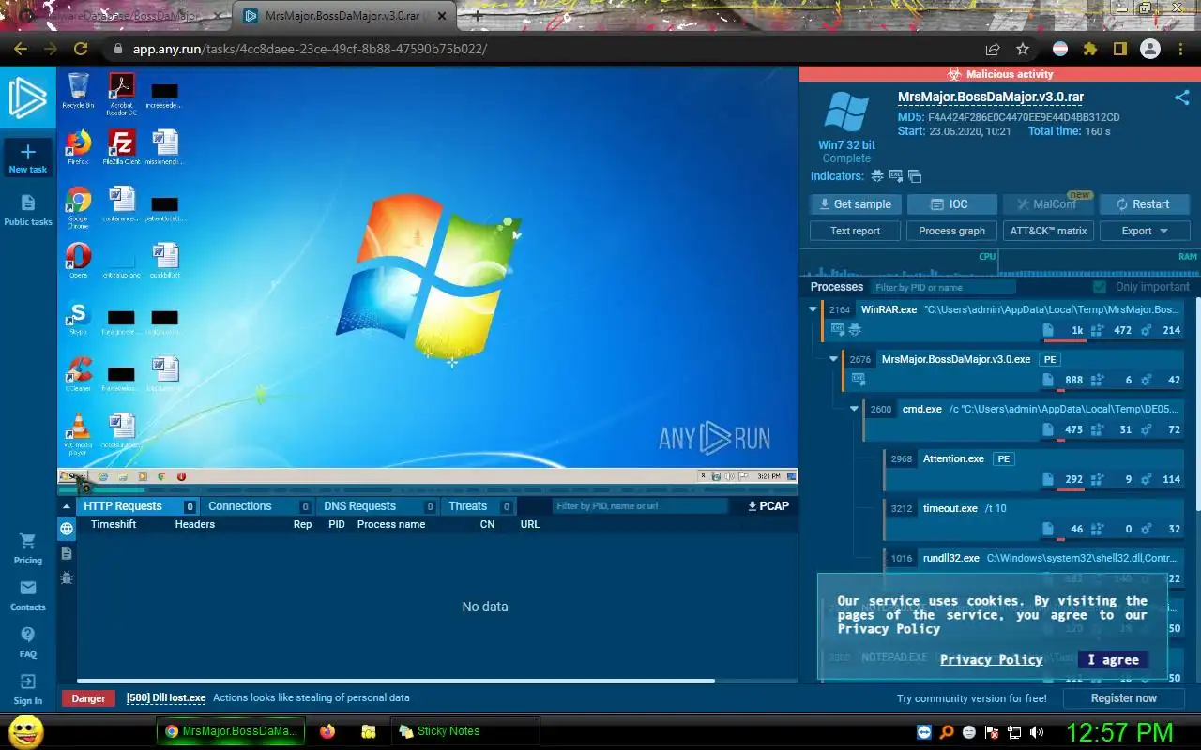Open the Process graph
This screenshot has width=1201, height=750.
click(x=951, y=231)
